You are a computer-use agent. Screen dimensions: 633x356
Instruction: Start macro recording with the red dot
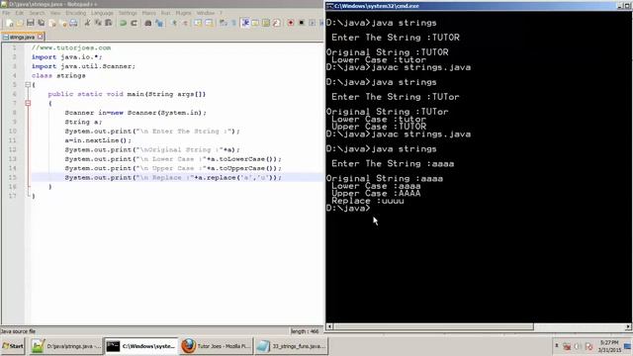290,23
